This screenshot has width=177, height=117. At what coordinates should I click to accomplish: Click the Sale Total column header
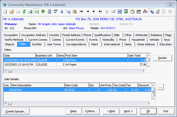pyautogui.click(x=137, y=56)
